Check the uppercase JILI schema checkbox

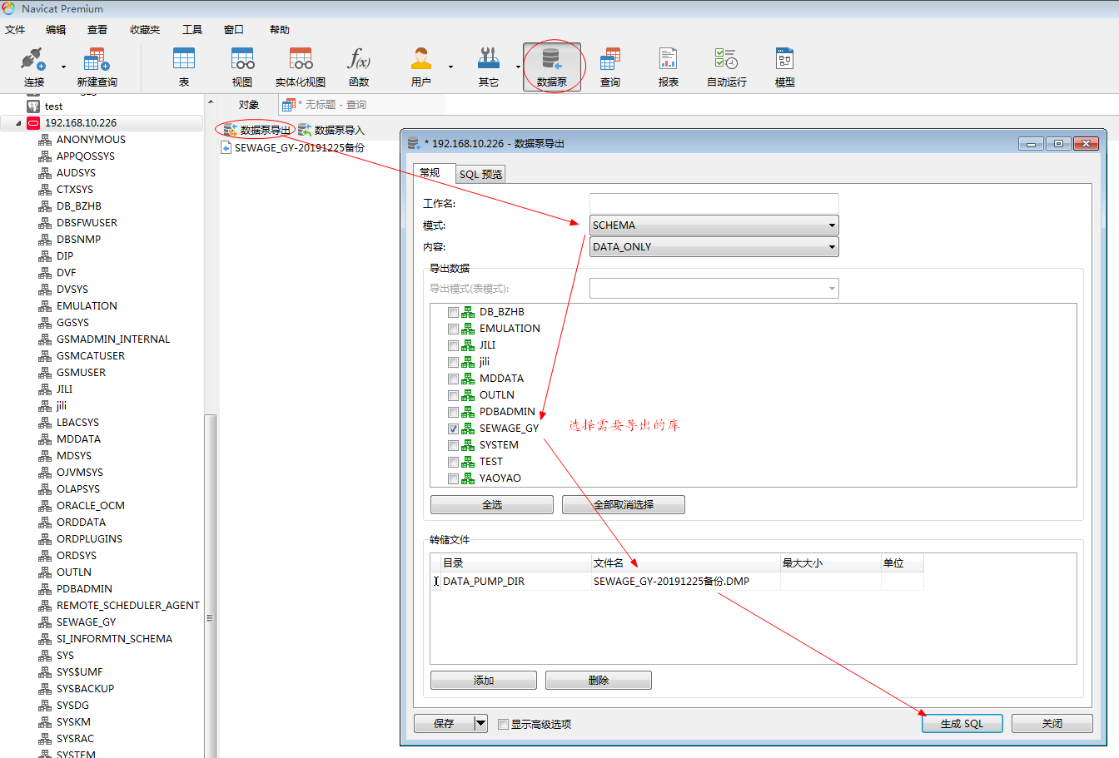click(453, 345)
